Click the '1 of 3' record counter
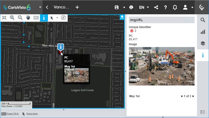 (187, 96)
